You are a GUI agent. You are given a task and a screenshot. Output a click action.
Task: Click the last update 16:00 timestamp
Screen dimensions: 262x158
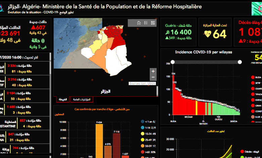tap(19, 57)
